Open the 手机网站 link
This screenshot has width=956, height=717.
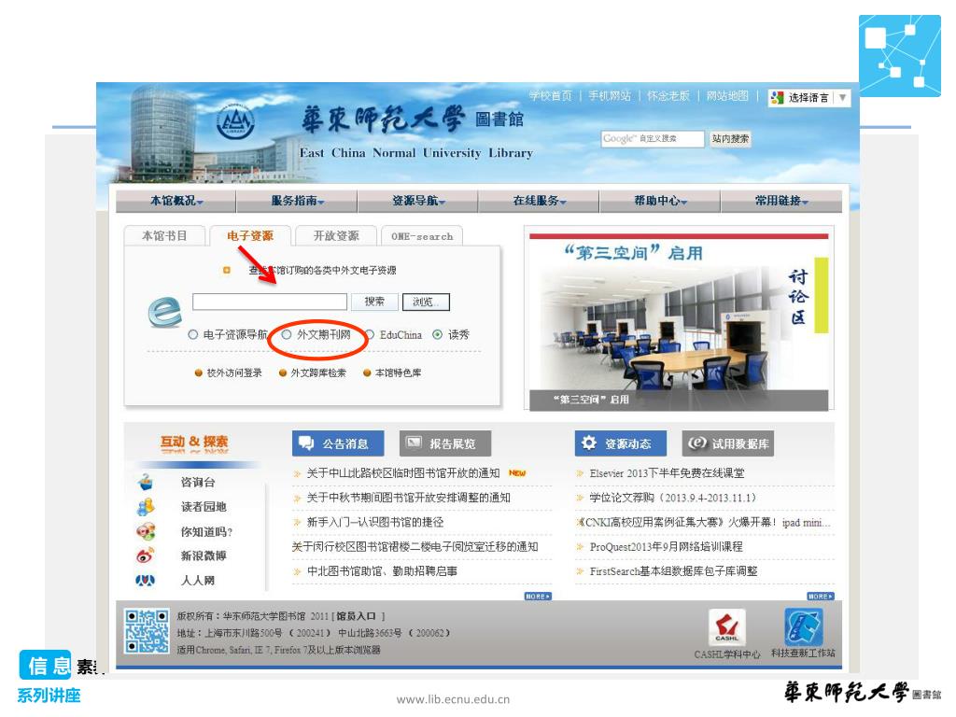point(610,96)
